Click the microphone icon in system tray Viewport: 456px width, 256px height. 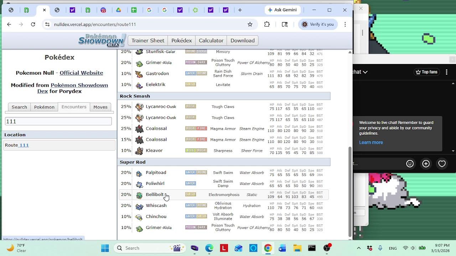tap(380, 248)
